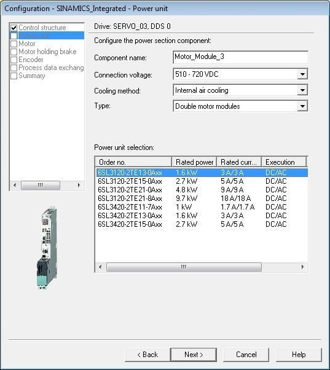Sort by Rated power column header

click(x=194, y=162)
